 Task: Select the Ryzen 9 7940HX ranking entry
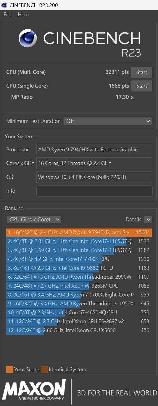coord(79,232)
